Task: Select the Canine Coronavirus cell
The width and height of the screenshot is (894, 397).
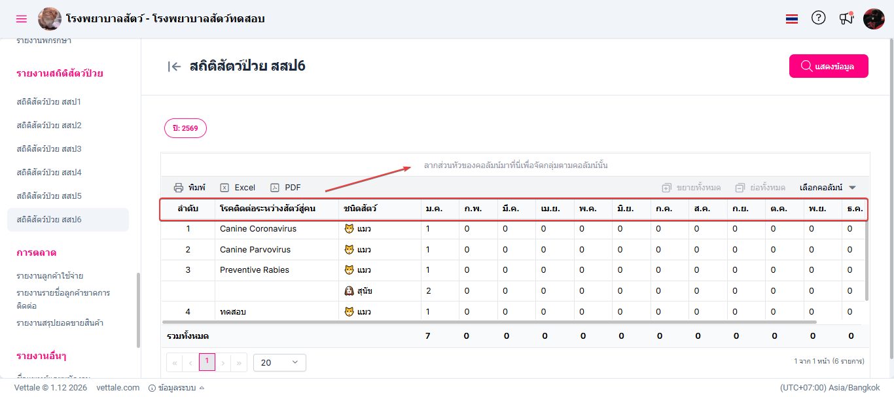Action: pos(277,229)
